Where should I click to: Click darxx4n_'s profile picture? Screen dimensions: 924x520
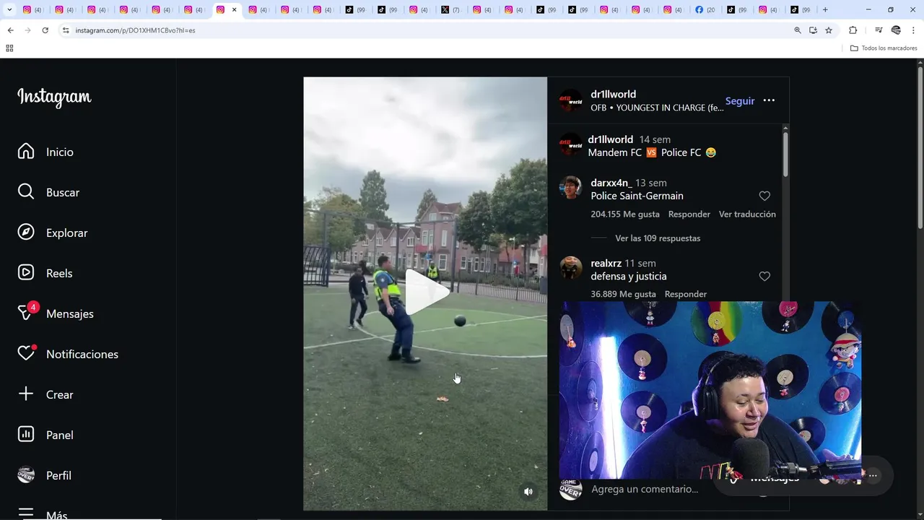(570, 187)
